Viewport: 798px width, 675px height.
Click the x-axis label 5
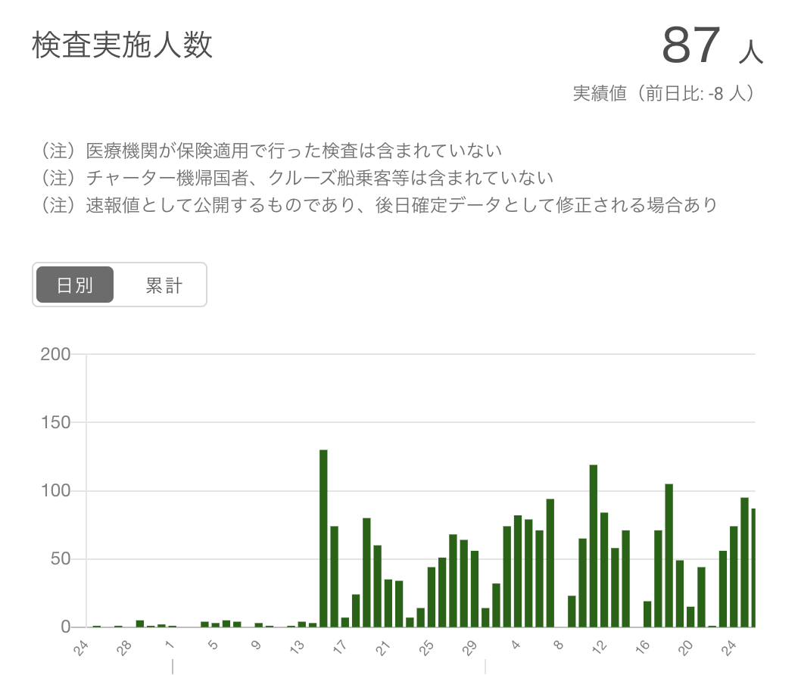click(x=214, y=645)
